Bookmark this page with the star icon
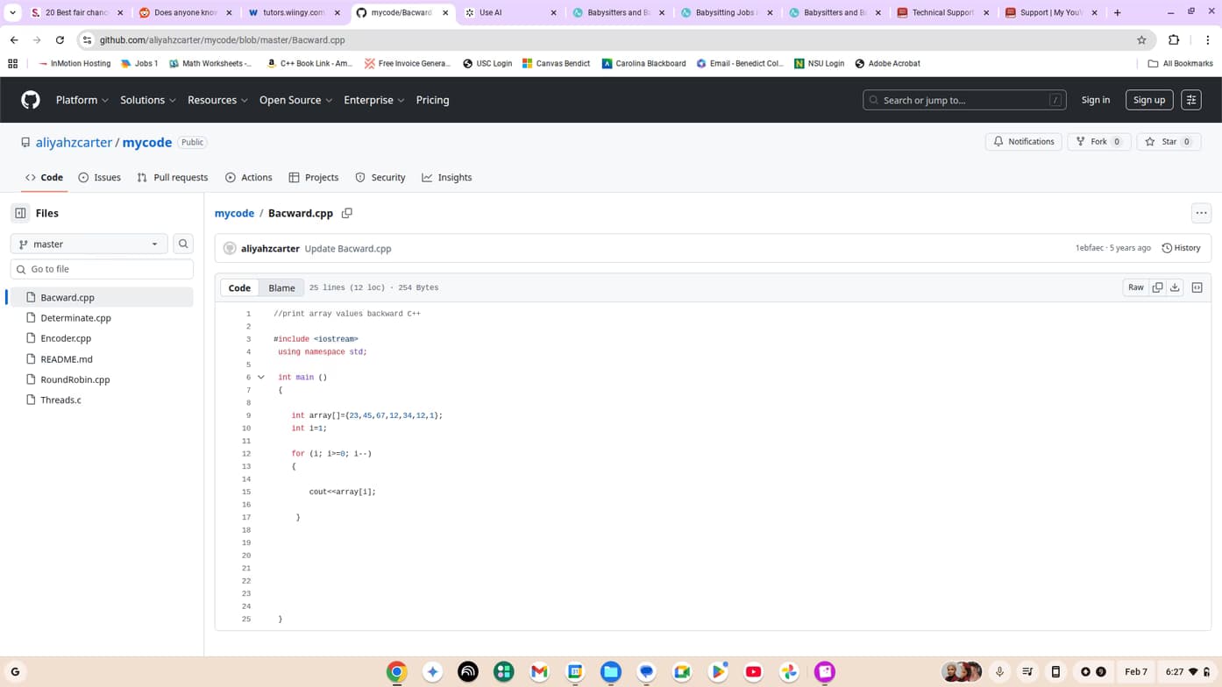 click(1141, 39)
